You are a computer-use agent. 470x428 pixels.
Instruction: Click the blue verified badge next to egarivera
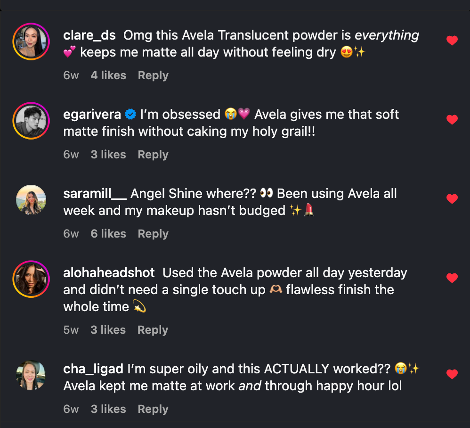click(130, 114)
